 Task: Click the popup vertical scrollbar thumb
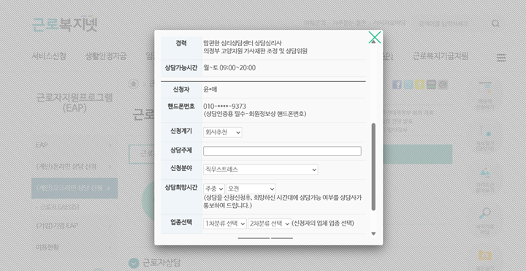coord(373,167)
